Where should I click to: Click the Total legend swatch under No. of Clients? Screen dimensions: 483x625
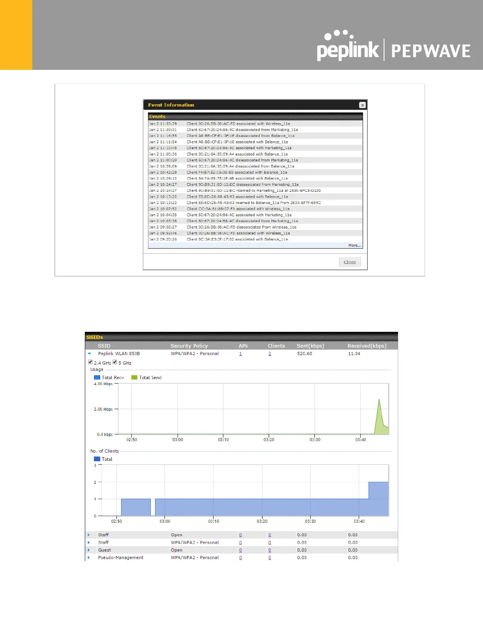coord(97,459)
